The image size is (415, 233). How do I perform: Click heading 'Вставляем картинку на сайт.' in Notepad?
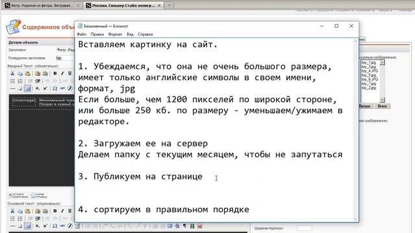[148, 45]
